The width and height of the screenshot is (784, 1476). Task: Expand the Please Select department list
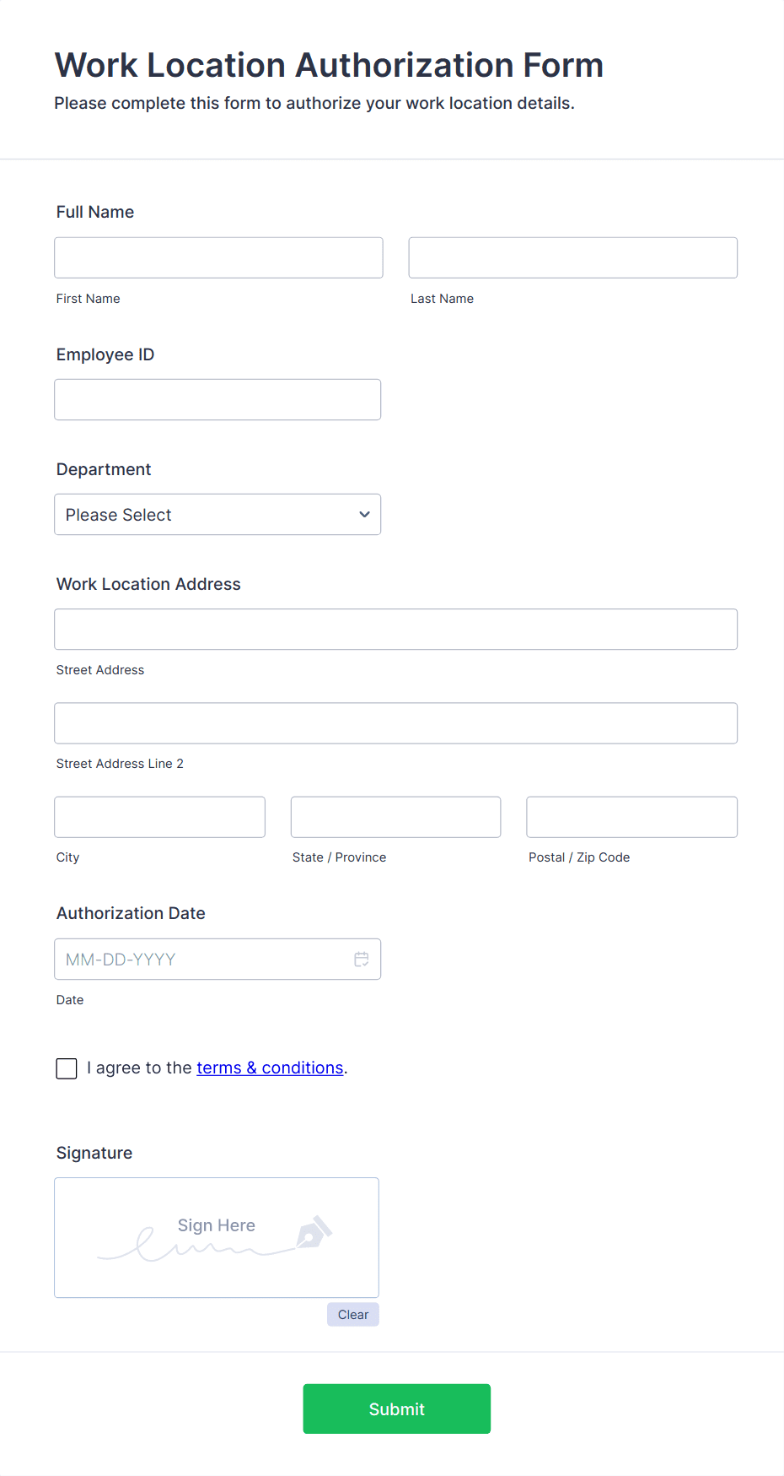point(217,514)
